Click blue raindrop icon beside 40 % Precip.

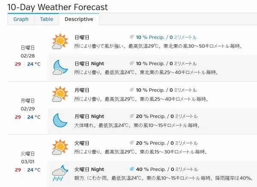(x=132, y=169)
